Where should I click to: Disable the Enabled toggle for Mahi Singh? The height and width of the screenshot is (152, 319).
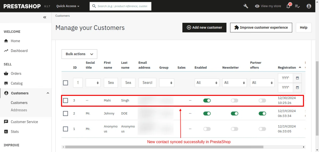207,100
